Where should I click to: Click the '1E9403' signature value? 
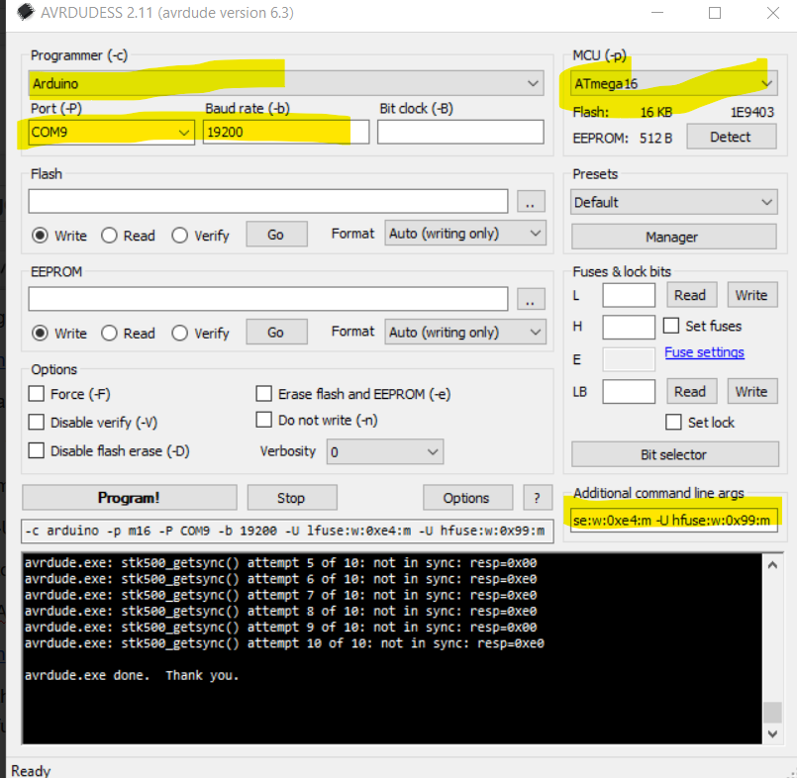(x=752, y=112)
